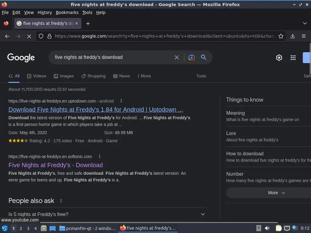311x233 pixels.
Task: Clear the Google search box
Action: click(176, 57)
